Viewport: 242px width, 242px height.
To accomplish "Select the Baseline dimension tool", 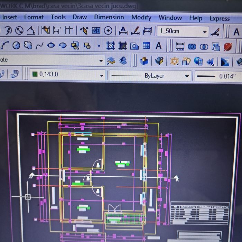I will [57, 30].
